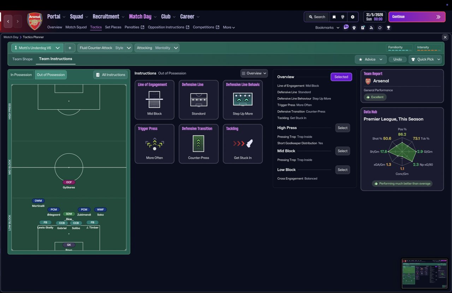
Task: Click the Continue button
Action: click(x=417, y=17)
